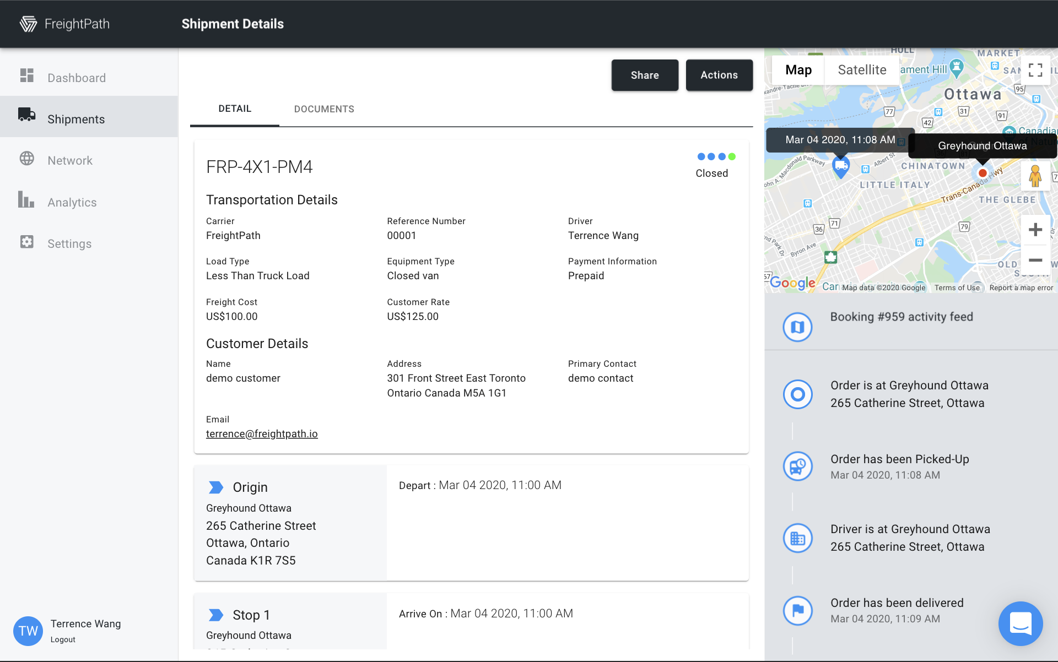This screenshot has width=1058, height=662.
Task: Open the Dashboard sidebar icon
Action: [27, 75]
